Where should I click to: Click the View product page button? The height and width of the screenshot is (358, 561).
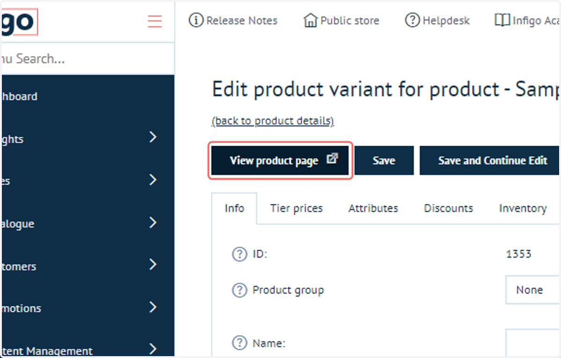click(x=280, y=161)
